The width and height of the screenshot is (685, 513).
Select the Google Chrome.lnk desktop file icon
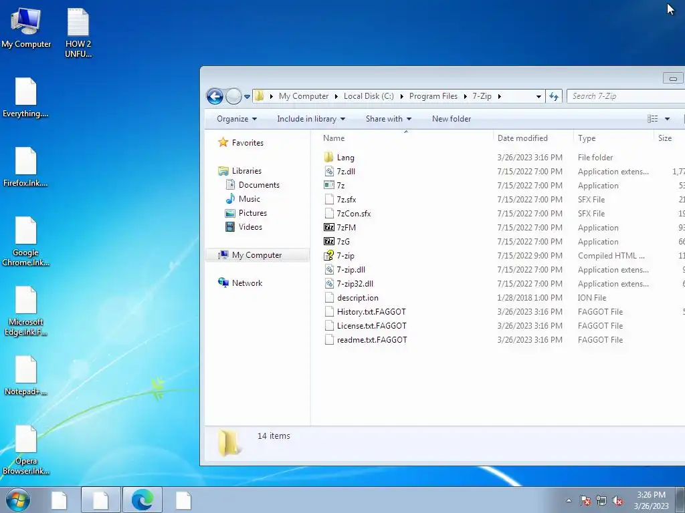pyautogui.click(x=25, y=242)
